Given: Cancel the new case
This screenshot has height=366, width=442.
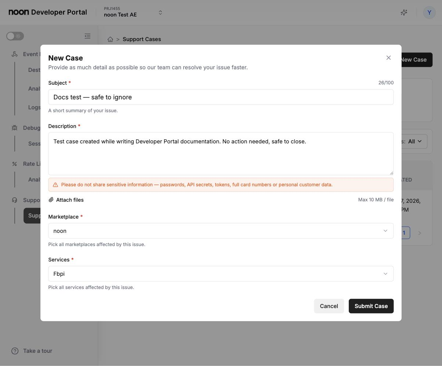Looking at the screenshot, I should coord(329,306).
